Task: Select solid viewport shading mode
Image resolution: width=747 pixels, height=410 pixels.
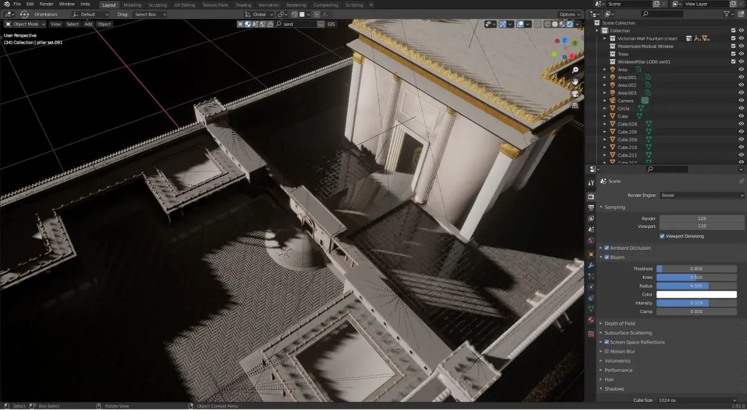Action: click(x=555, y=24)
